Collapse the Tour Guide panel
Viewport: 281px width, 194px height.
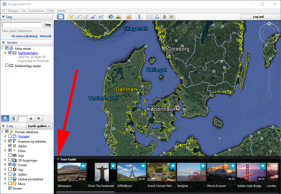[x=58, y=159]
